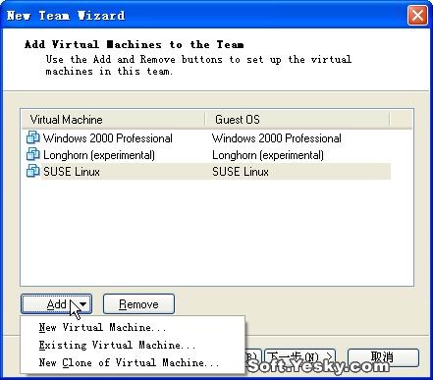
Task: Select the SUSE Linux row name
Action: (72, 172)
